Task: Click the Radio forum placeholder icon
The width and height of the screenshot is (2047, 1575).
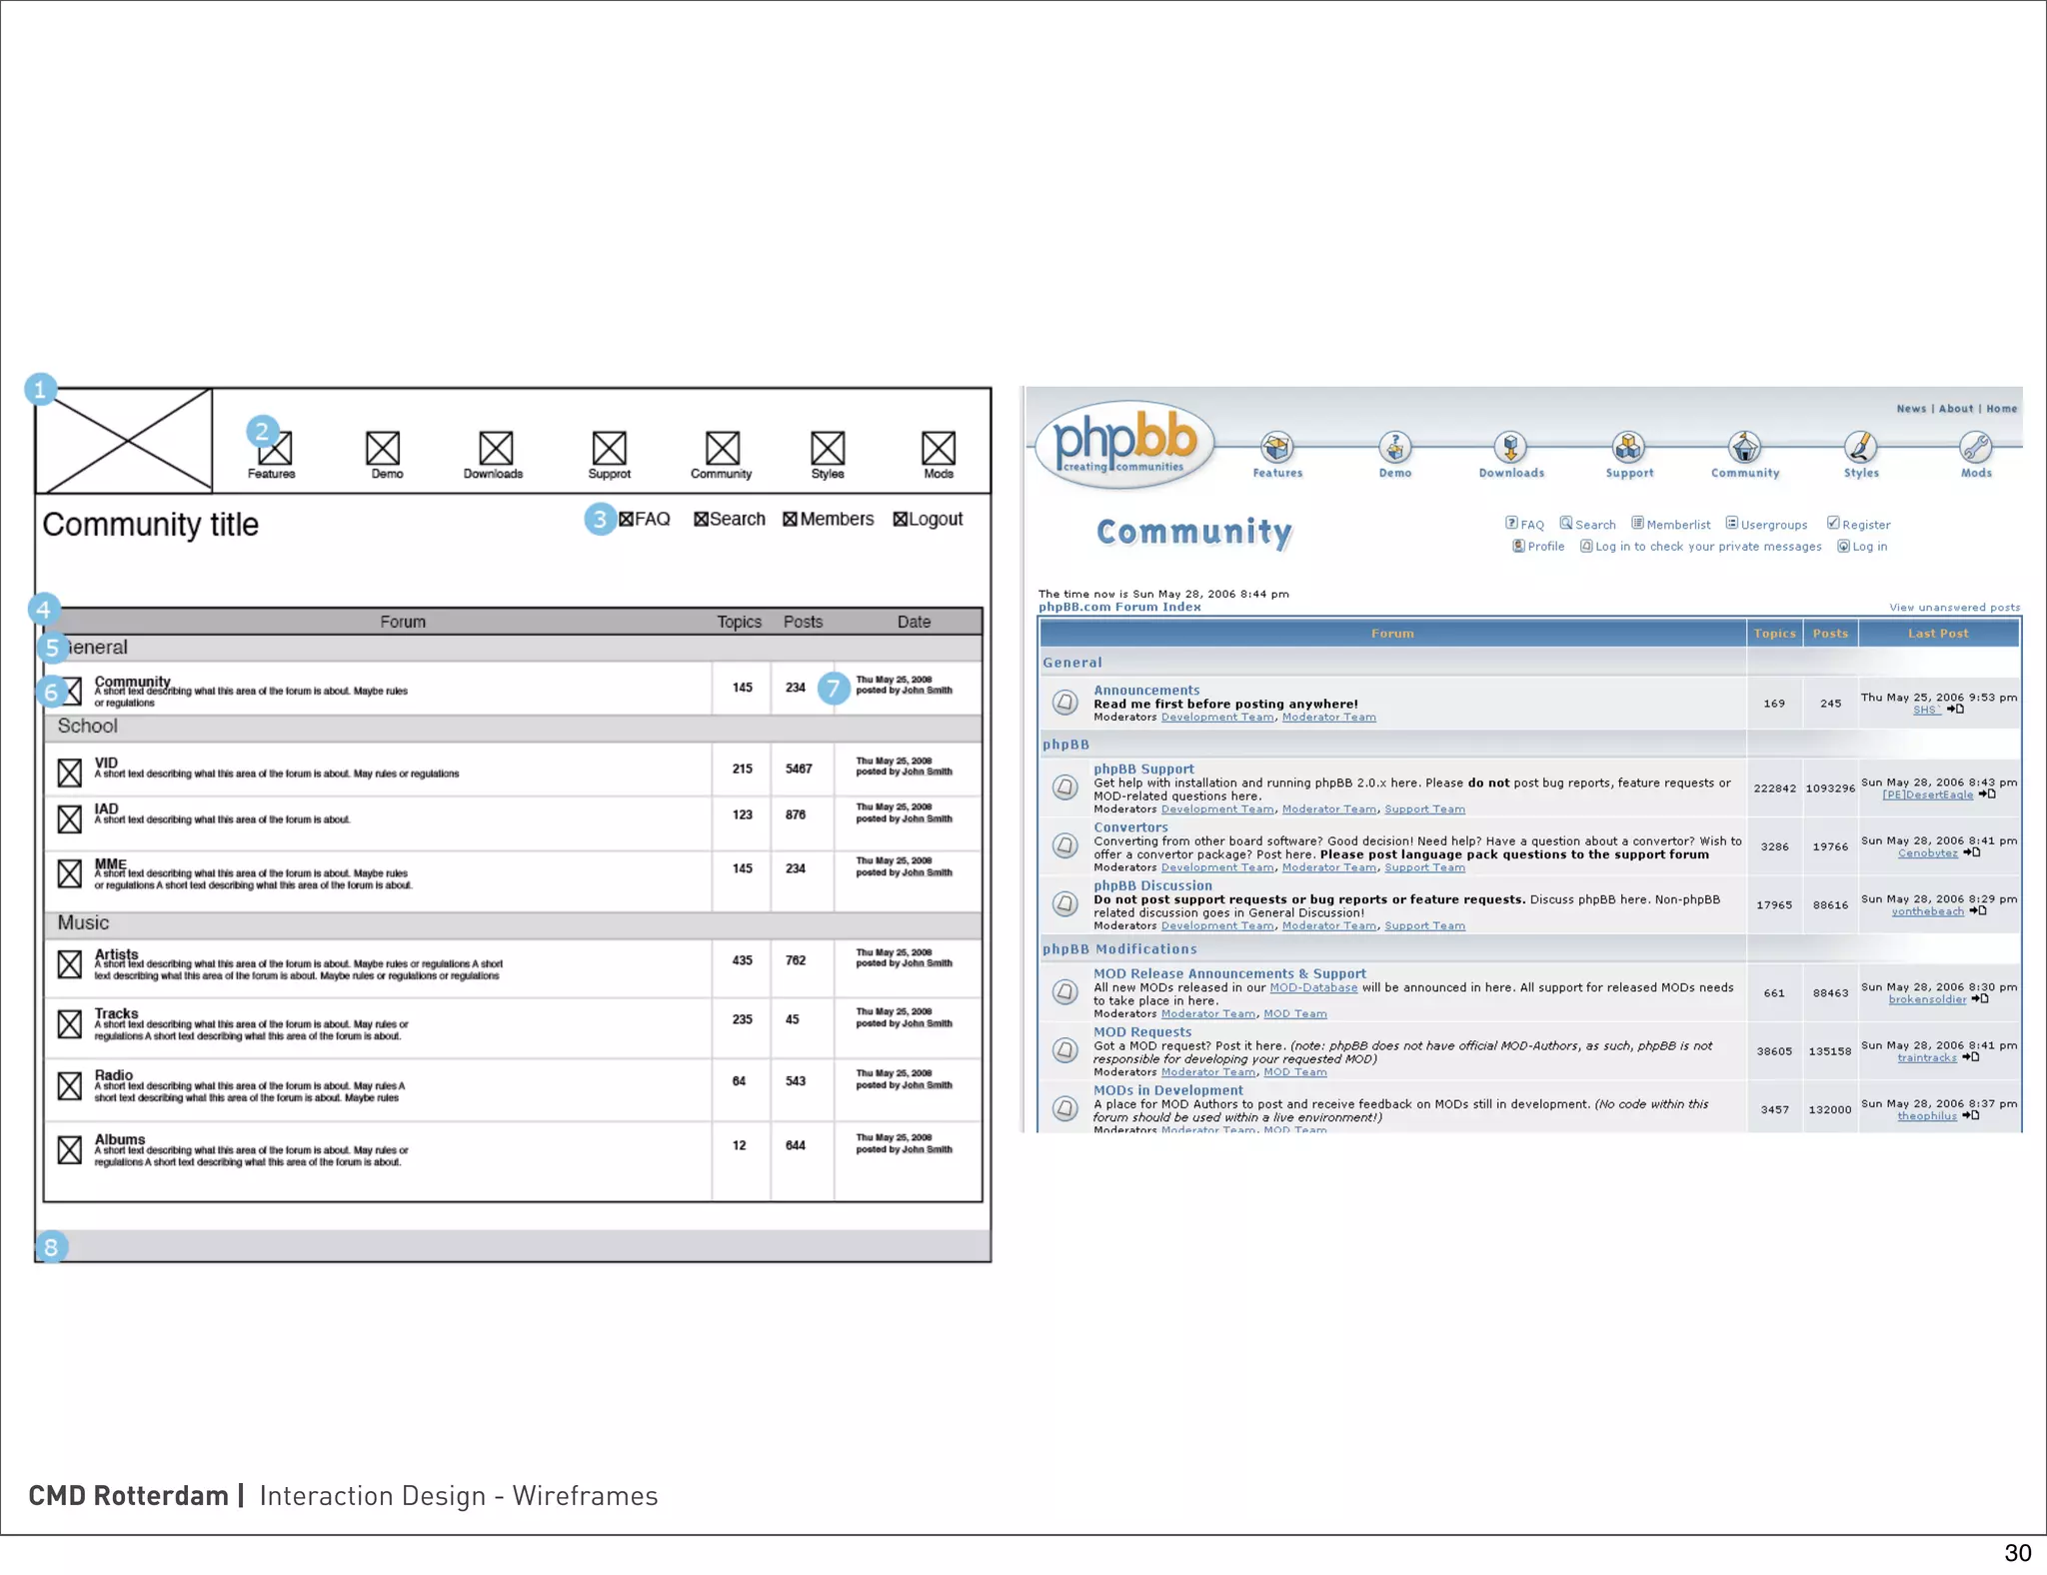Action: (x=70, y=1086)
